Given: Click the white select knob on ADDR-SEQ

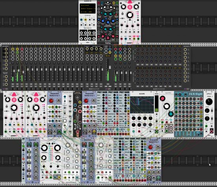Looking at the screenshot, I should point(65,121).
